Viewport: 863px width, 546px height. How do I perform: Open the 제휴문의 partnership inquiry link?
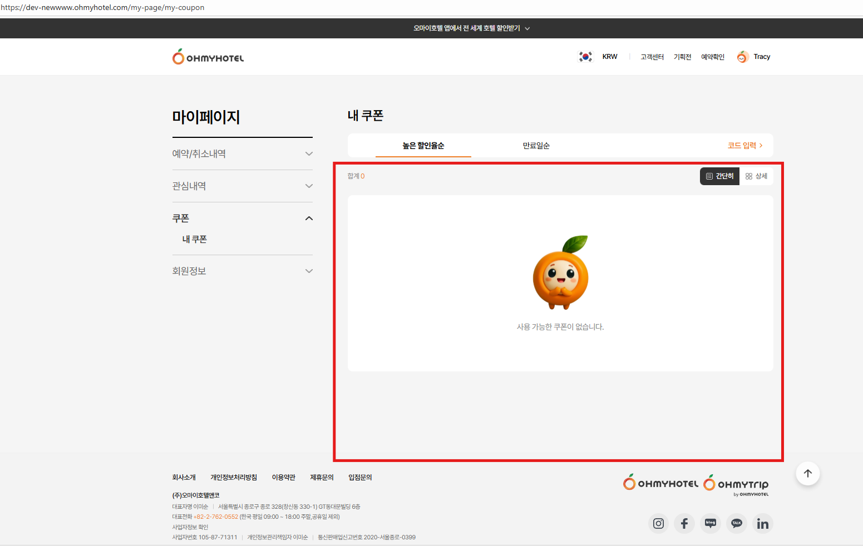pos(322,478)
